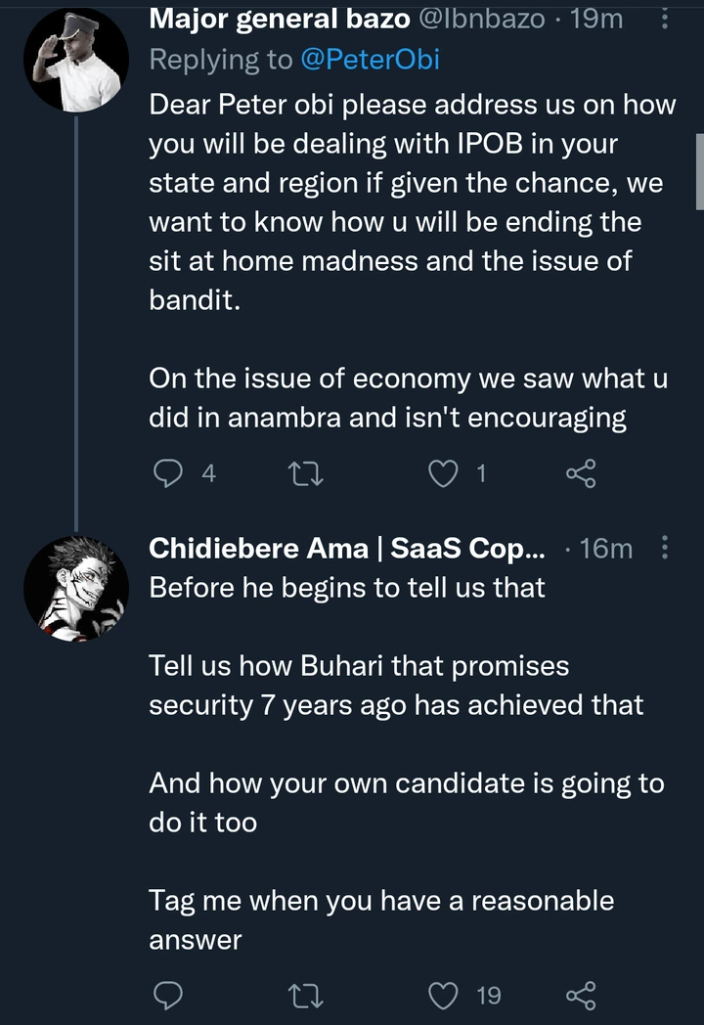Retweet Chidiebere Ama's tweet
This screenshot has height=1025, width=704.
[306, 996]
